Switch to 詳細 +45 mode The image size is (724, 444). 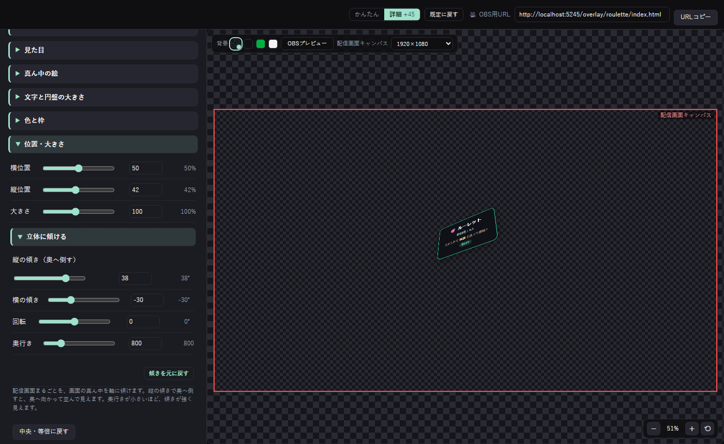click(x=402, y=14)
